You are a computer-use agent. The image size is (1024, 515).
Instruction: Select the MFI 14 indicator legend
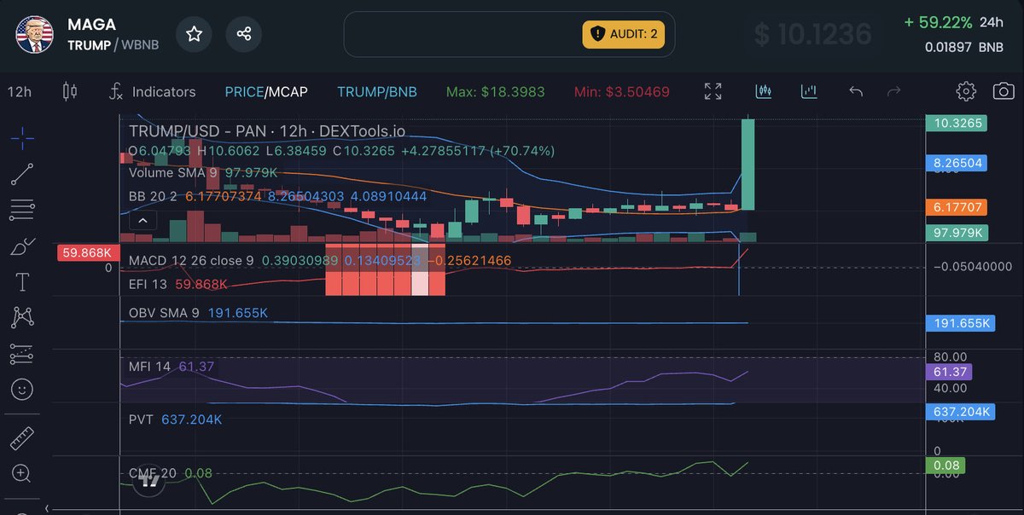tap(172, 367)
